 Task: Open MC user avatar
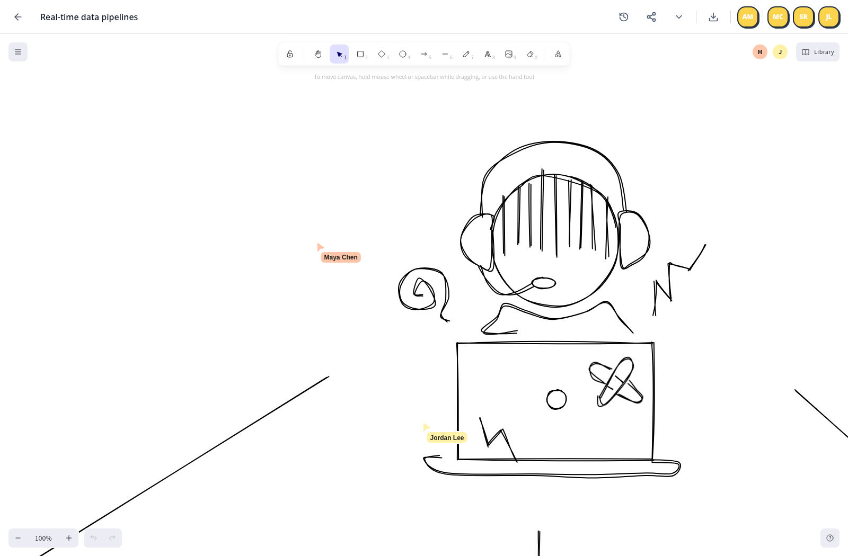pyautogui.click(x=778, y=17)
